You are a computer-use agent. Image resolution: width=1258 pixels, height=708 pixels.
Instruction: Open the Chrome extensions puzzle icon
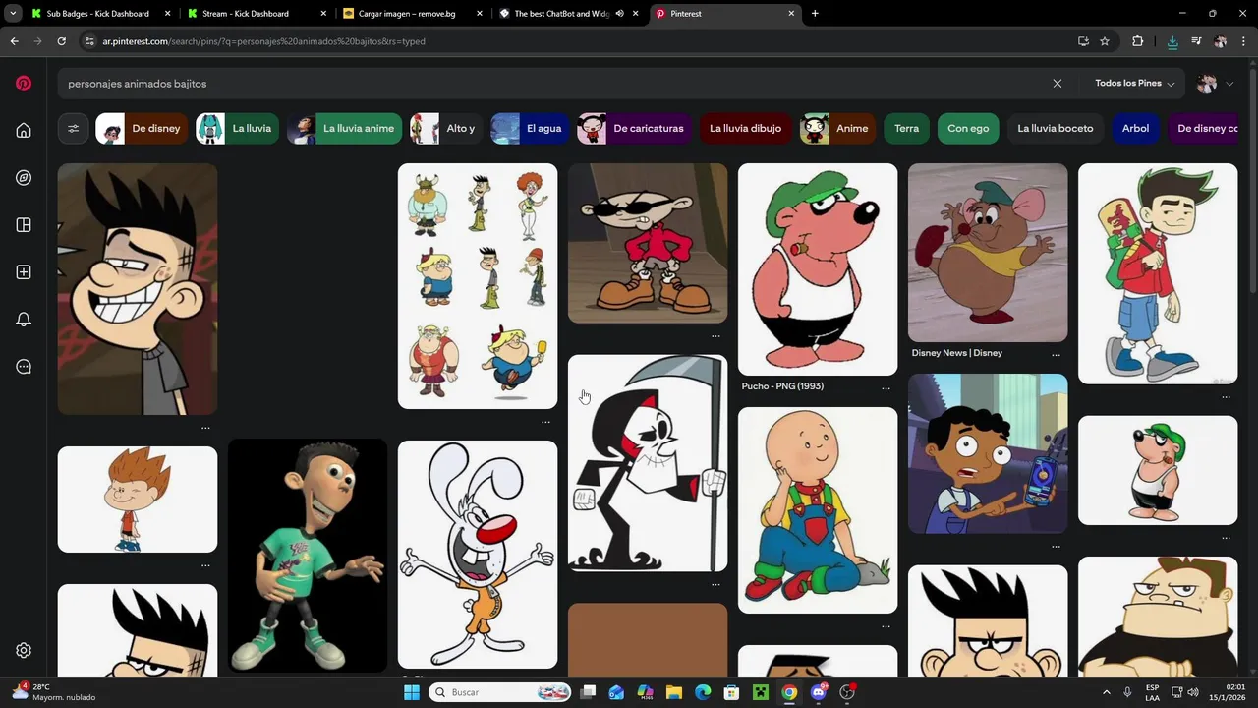pyautogui.click(x=1138, y=41)
